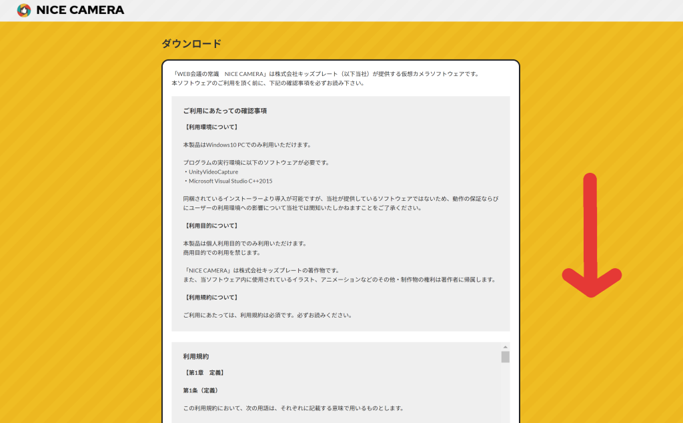Click the 【第1章 定義】 chapter heading
This screenshot has width=683, height=423.
(204, 373)
